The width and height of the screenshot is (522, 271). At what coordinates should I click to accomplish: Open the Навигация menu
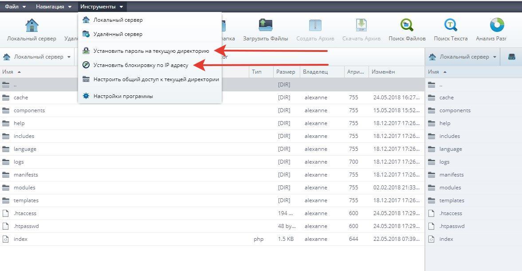pos(54,7)
